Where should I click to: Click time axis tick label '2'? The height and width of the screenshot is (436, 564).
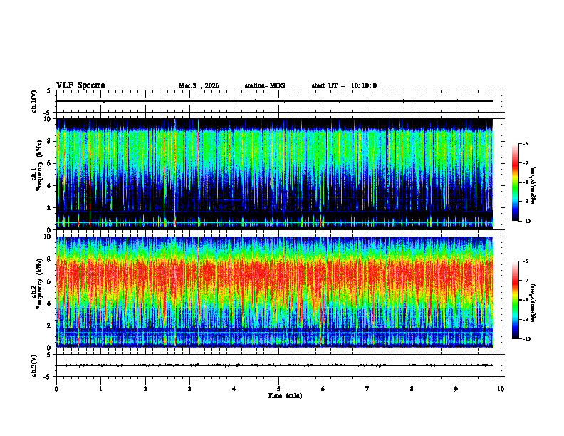145,389
